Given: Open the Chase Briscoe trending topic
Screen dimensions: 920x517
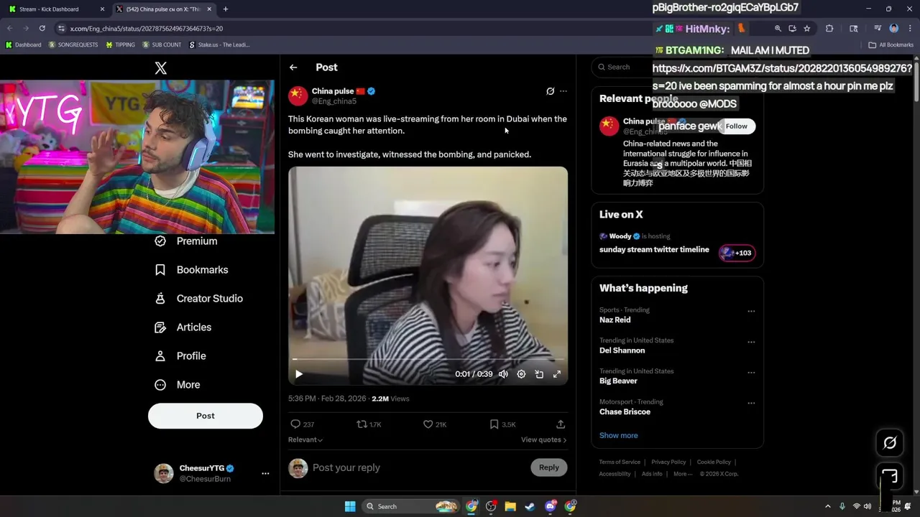Looking at the screenshot, I should [625, 412].
